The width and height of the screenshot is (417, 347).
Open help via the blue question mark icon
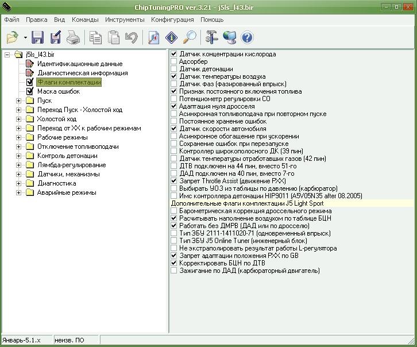coord(247,37)
